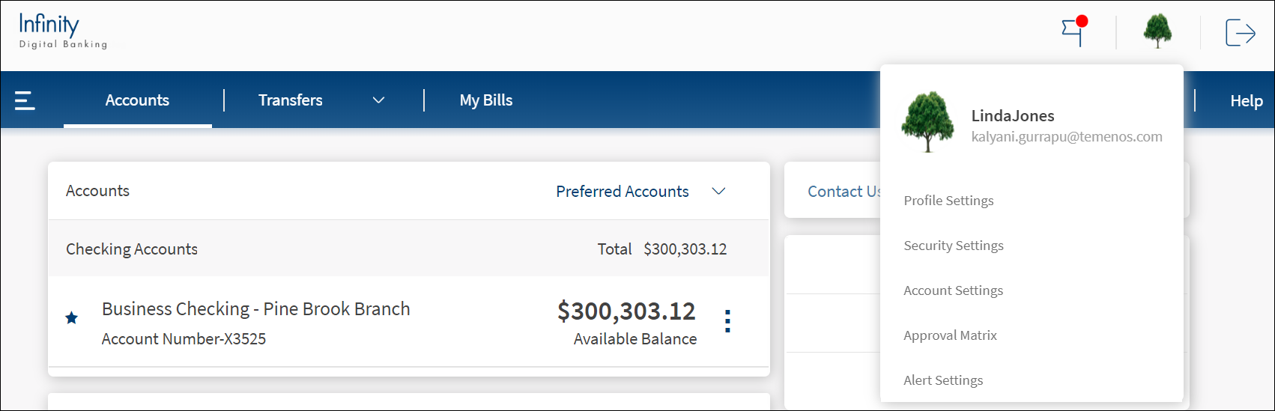
Task: Click the Infinity Digital Banking logo
Action: (63, 31)
